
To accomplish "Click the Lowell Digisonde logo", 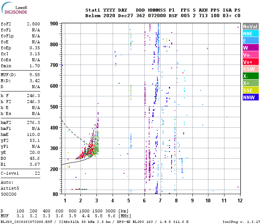I will 14,8.
